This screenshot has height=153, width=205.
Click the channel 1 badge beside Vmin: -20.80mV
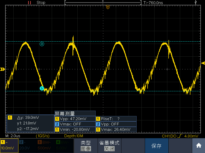pyautogui.click(x=57, y=130)
